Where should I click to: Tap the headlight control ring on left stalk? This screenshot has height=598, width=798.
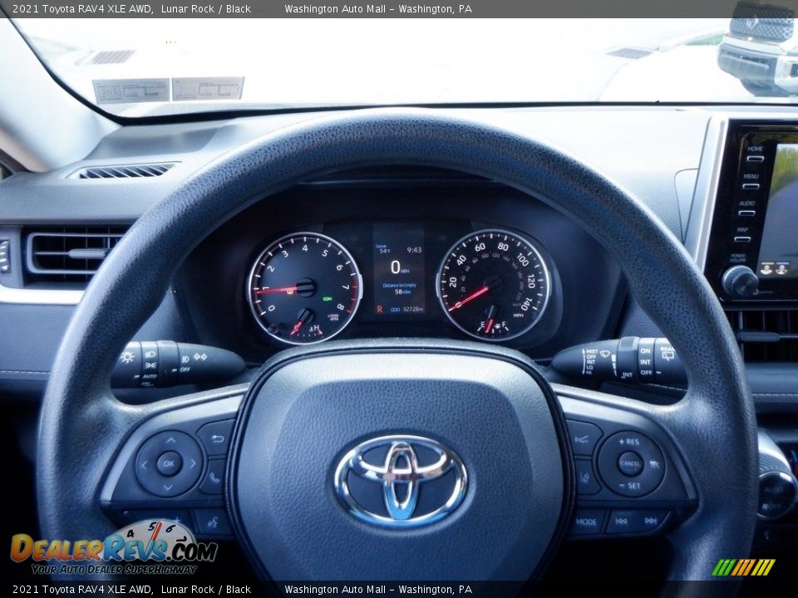150,365
